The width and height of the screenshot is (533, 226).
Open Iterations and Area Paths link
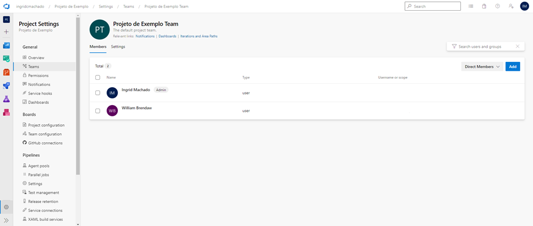pyautogui.click(x=199, y=36)
